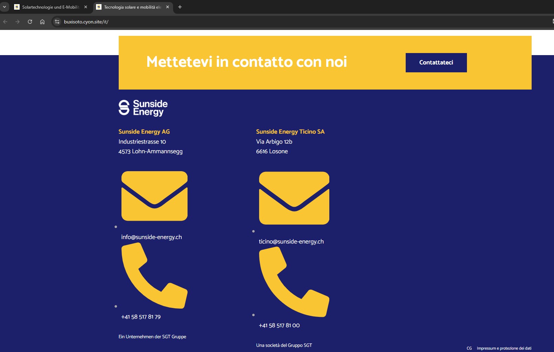Reload the page with the browser refresh icon
The width and height of the screenshot is (554, 352).
click(30, 22)
